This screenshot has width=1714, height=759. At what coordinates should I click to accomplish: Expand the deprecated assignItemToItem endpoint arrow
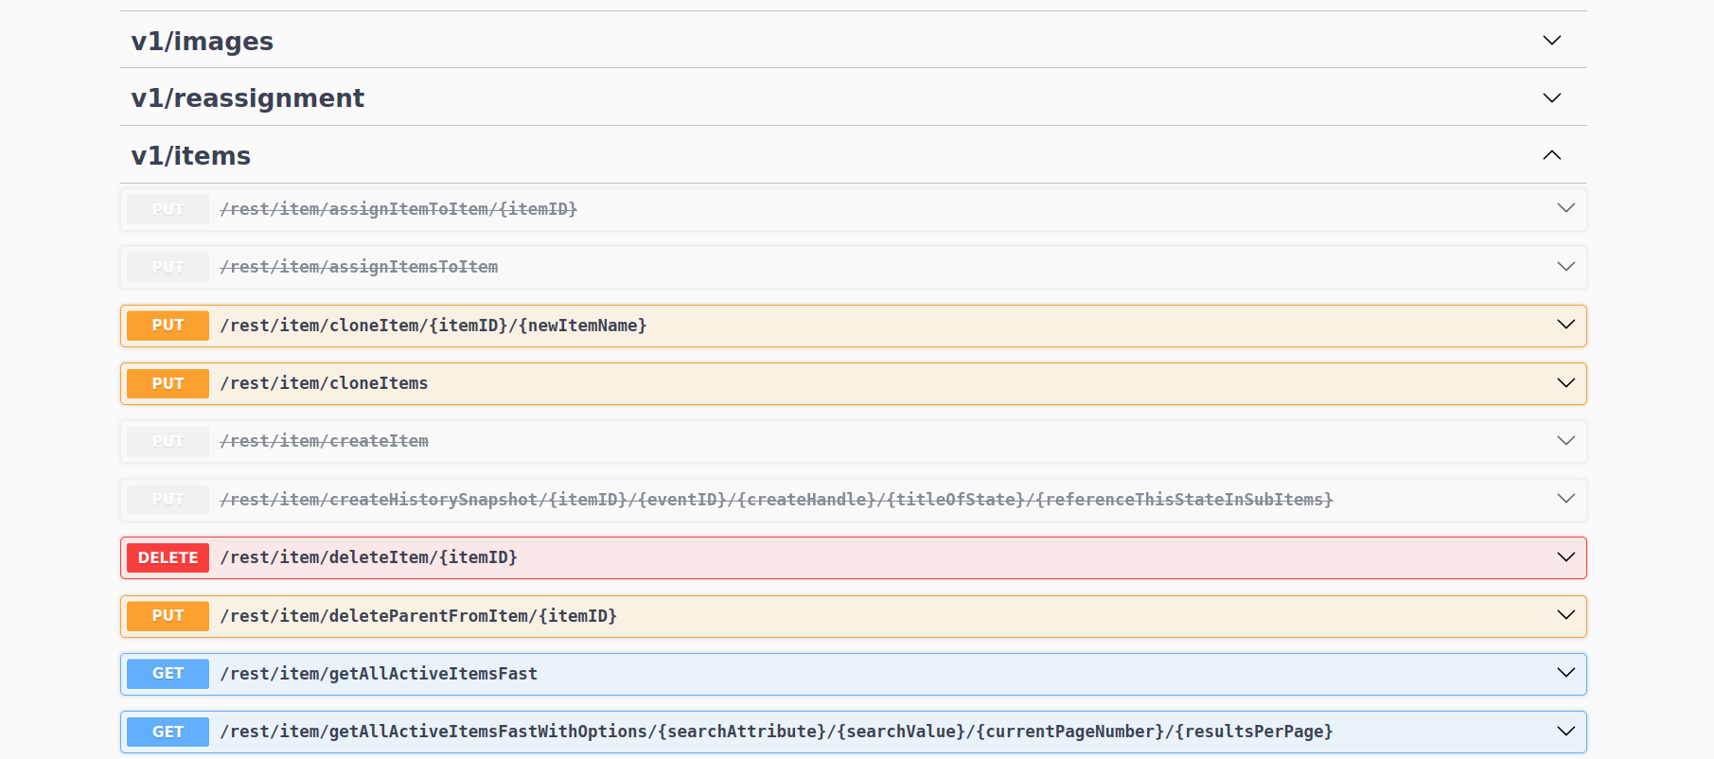(x=1565, y=208)
